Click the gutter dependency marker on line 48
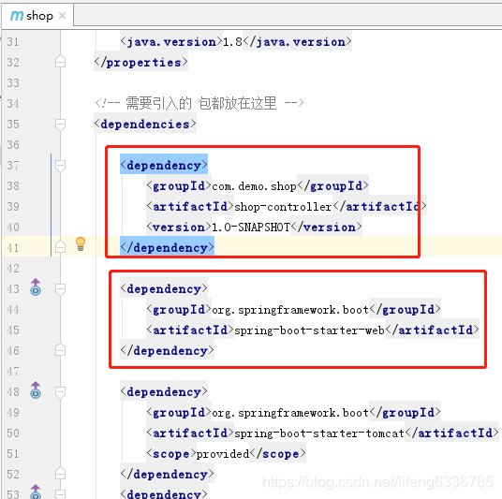This screenshot has width=502, height=499. tap(36, 390)
